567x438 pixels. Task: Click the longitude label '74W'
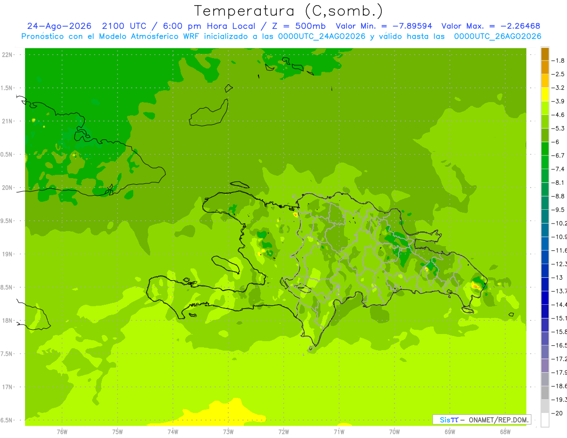click(173, 432)
